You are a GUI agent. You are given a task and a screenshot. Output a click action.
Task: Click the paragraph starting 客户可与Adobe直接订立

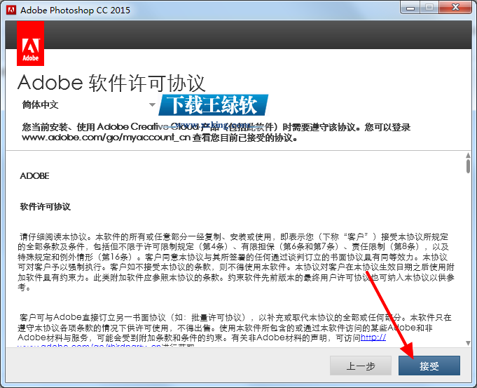[x=234, y=330]
